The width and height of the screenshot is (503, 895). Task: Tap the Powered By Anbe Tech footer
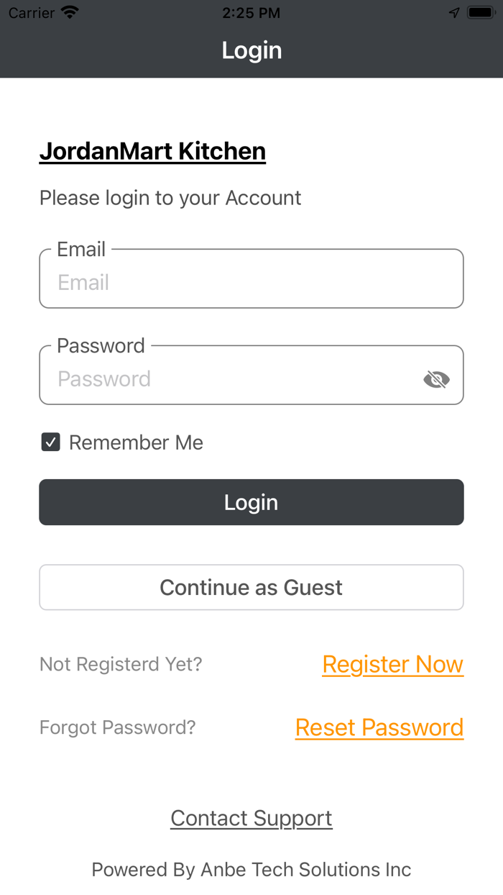251,869
